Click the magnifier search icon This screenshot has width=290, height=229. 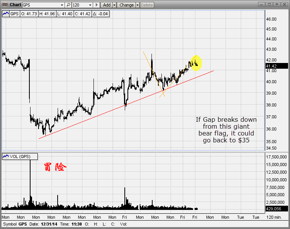(x=68, y=5)
